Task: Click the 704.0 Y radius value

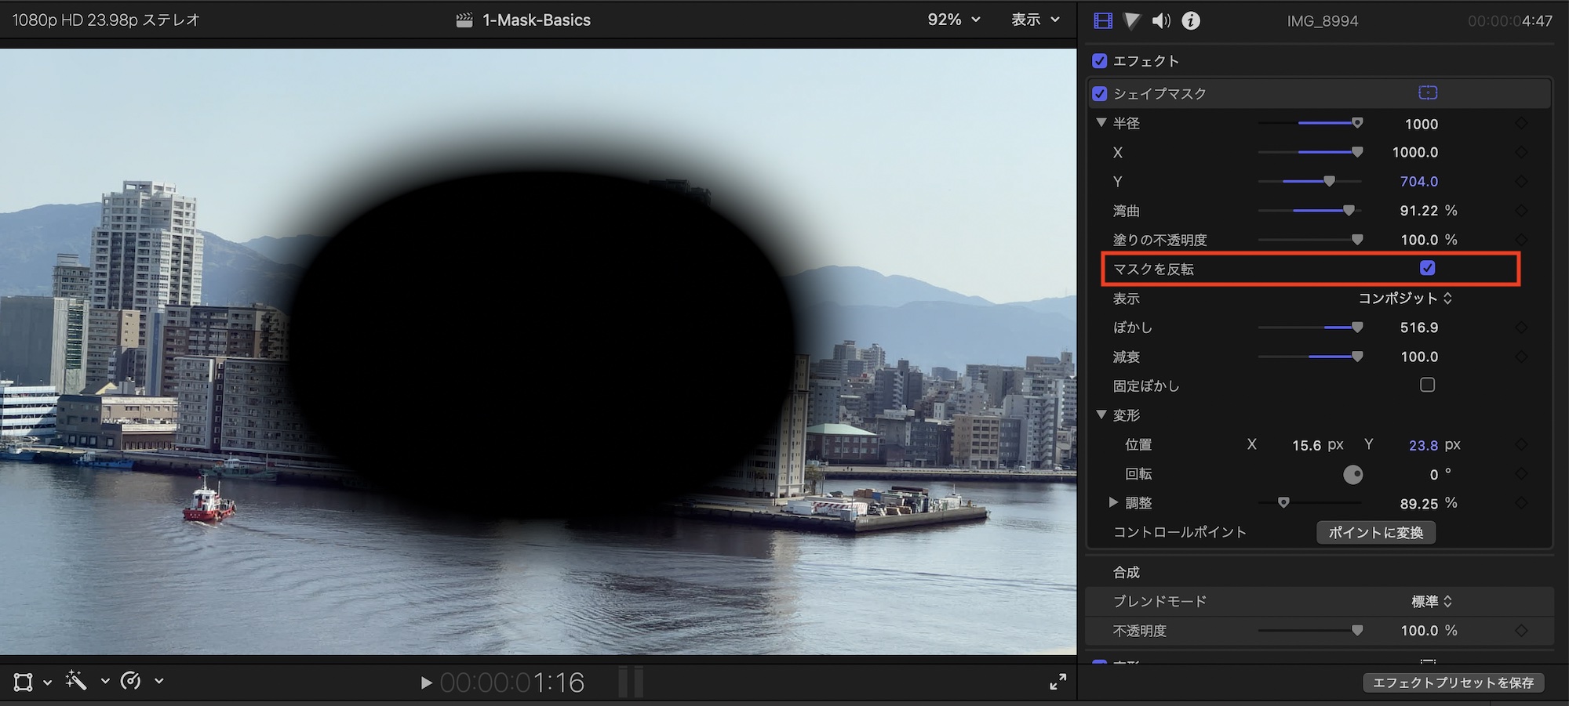Action: pos(1419,182)
